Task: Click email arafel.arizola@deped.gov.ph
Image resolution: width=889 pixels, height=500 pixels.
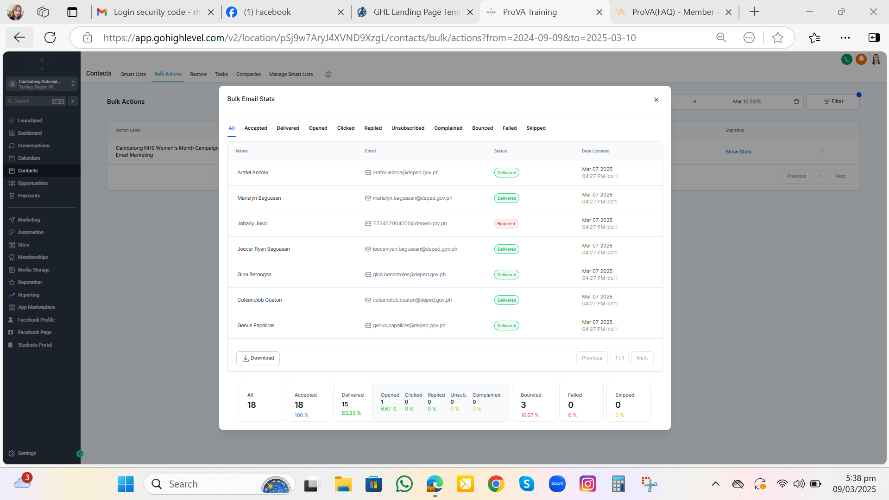Action: 405,173
